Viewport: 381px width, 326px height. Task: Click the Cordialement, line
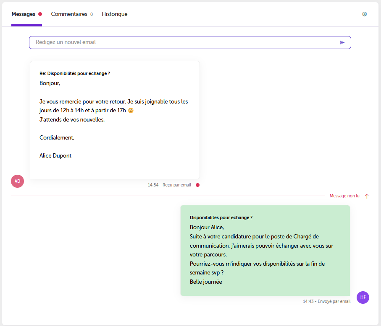(x=57, y=138)
